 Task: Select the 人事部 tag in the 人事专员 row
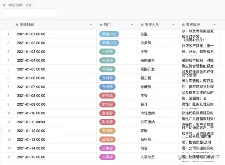[x=107, y=157]
